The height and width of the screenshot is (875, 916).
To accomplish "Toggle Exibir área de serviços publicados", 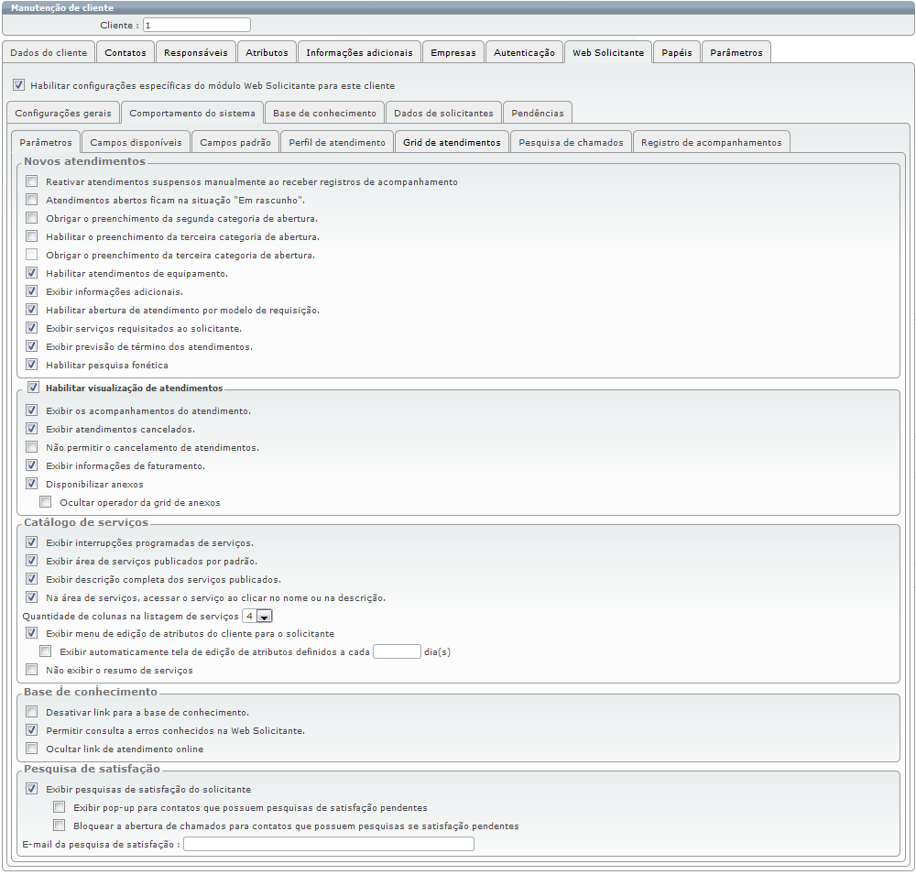I will (31, 561).
